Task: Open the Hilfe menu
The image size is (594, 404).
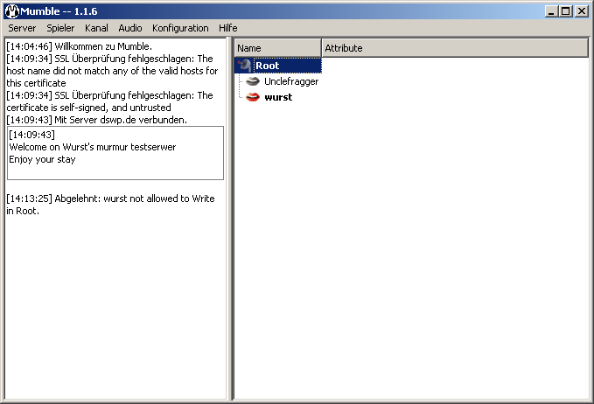Action: 227,28
